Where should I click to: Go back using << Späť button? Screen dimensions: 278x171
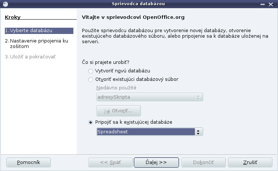(110, 163)
